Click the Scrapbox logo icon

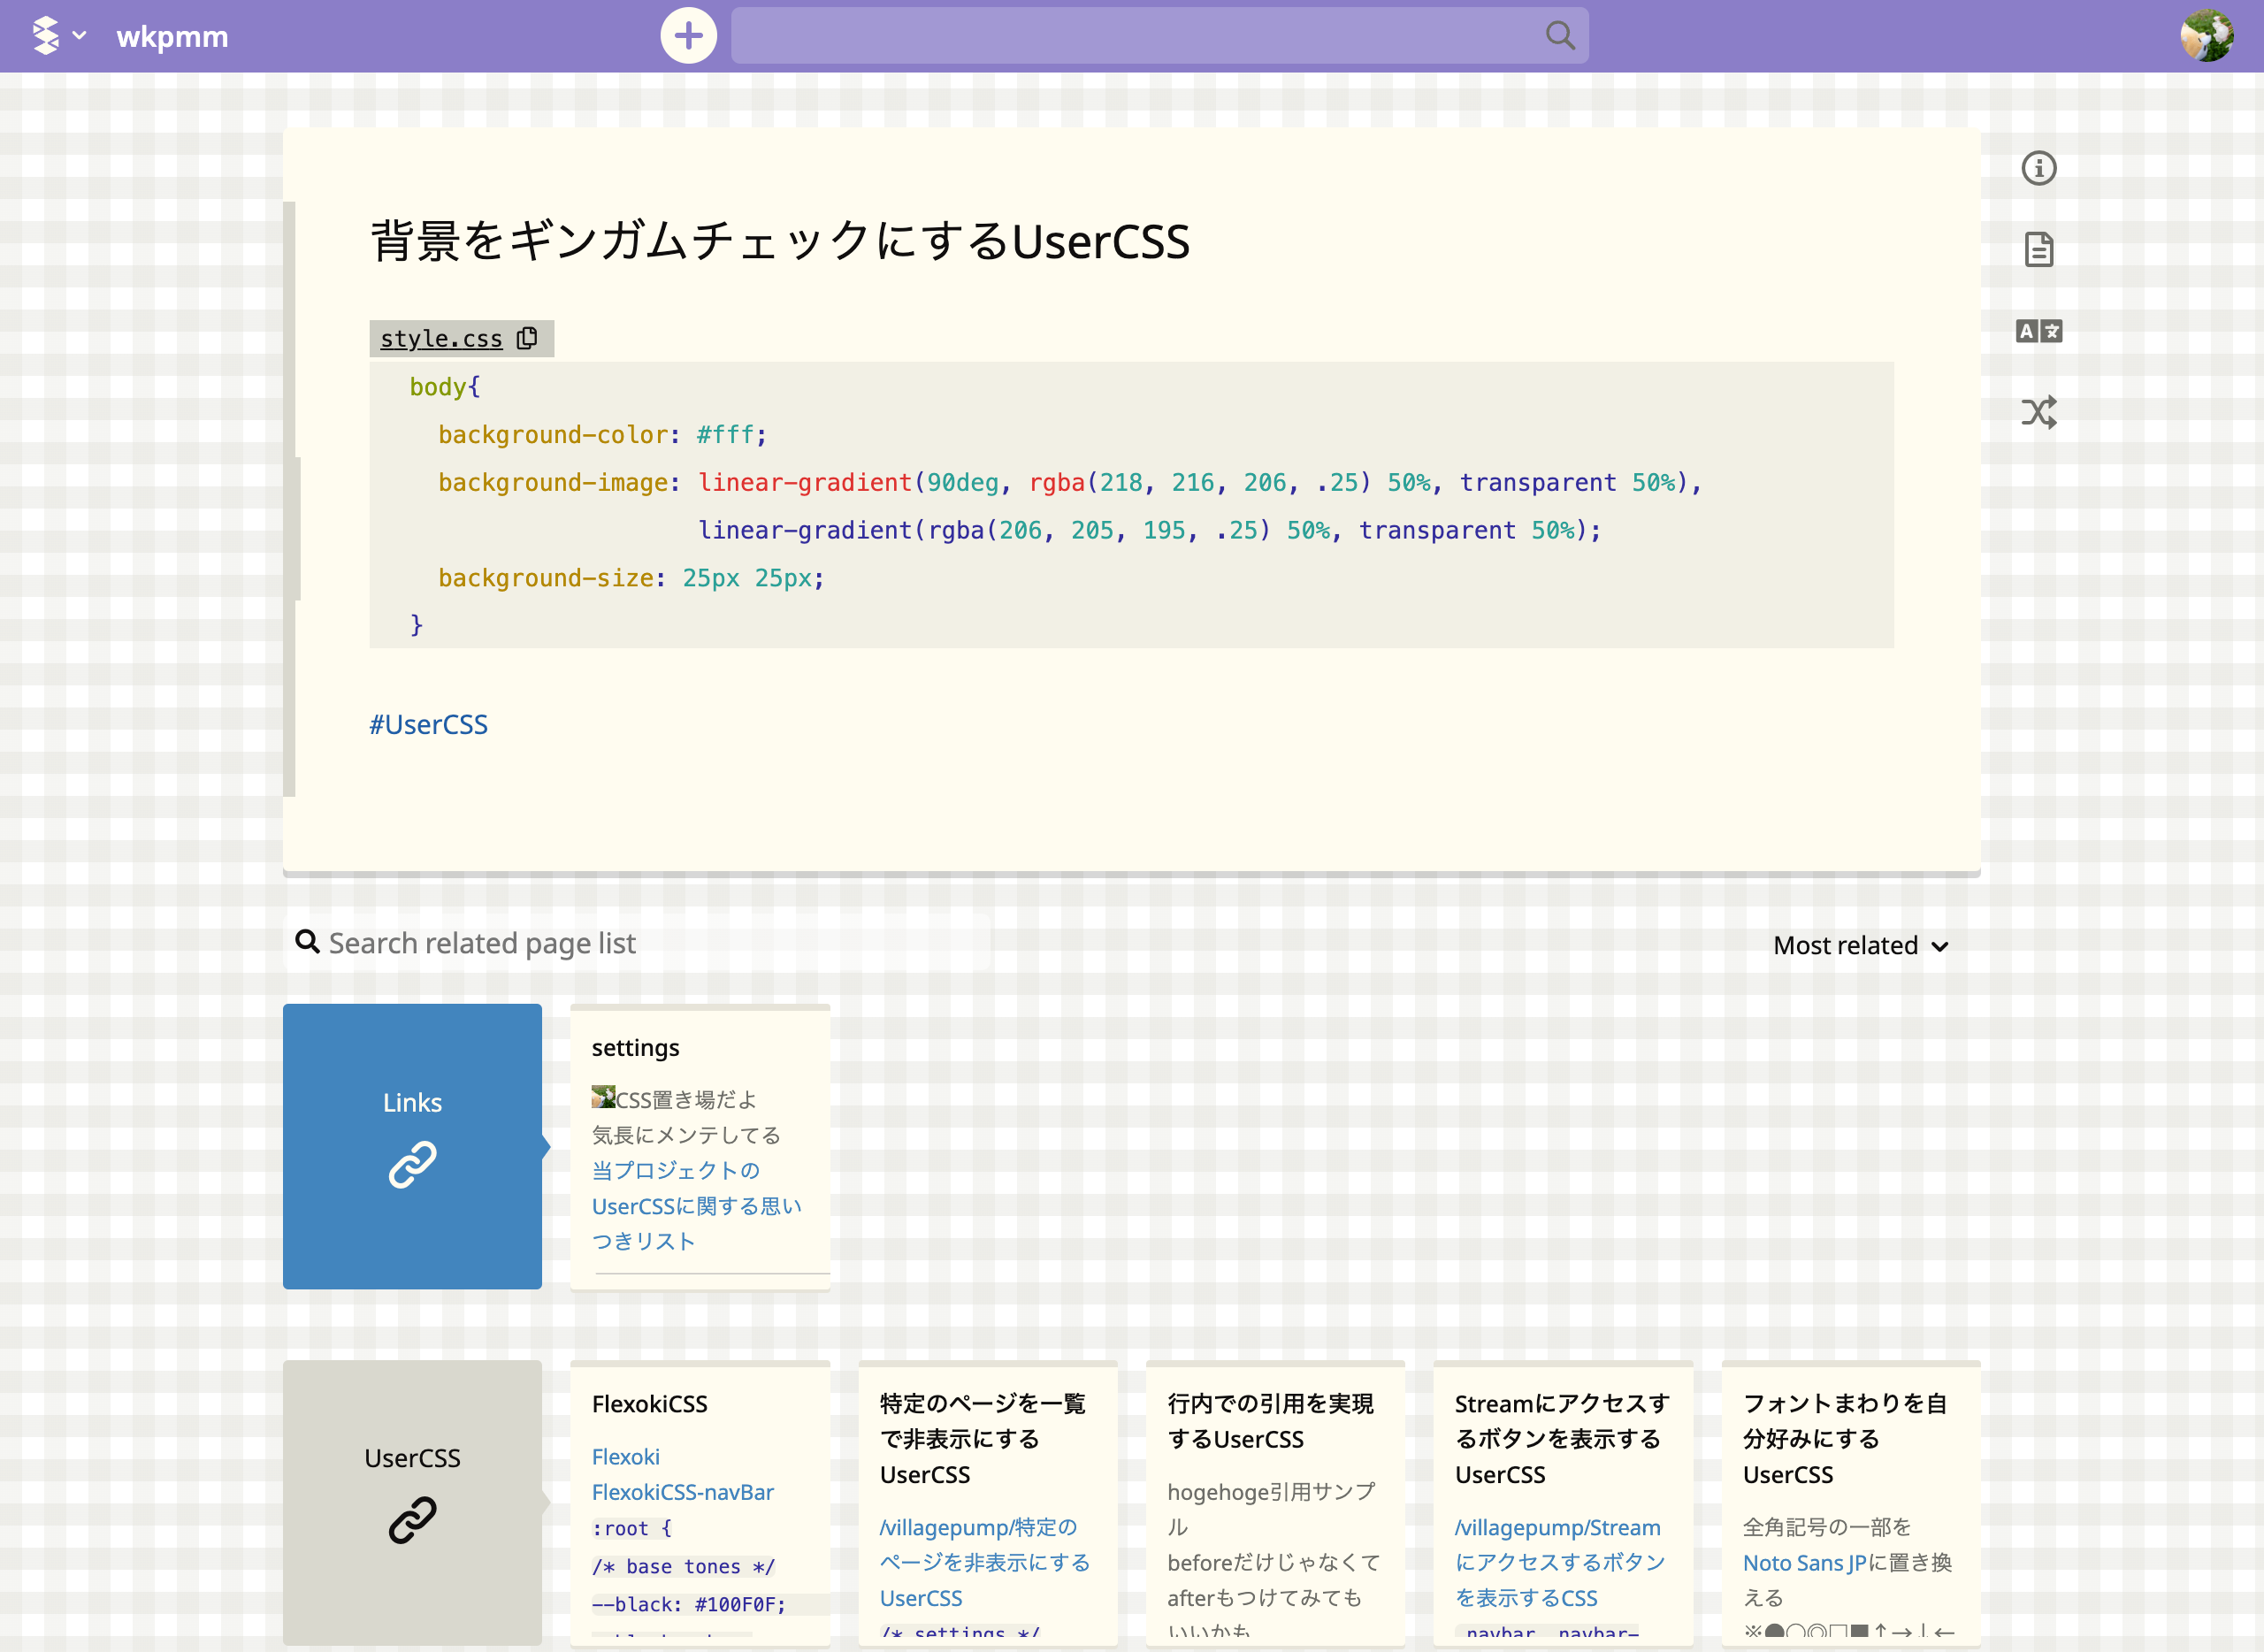coord(46,36)
